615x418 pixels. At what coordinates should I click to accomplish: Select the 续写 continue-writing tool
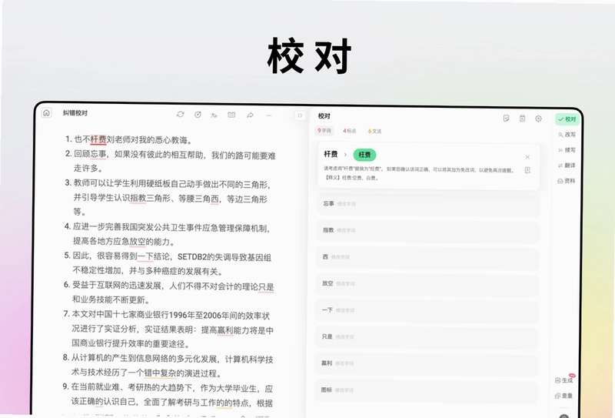567,150
